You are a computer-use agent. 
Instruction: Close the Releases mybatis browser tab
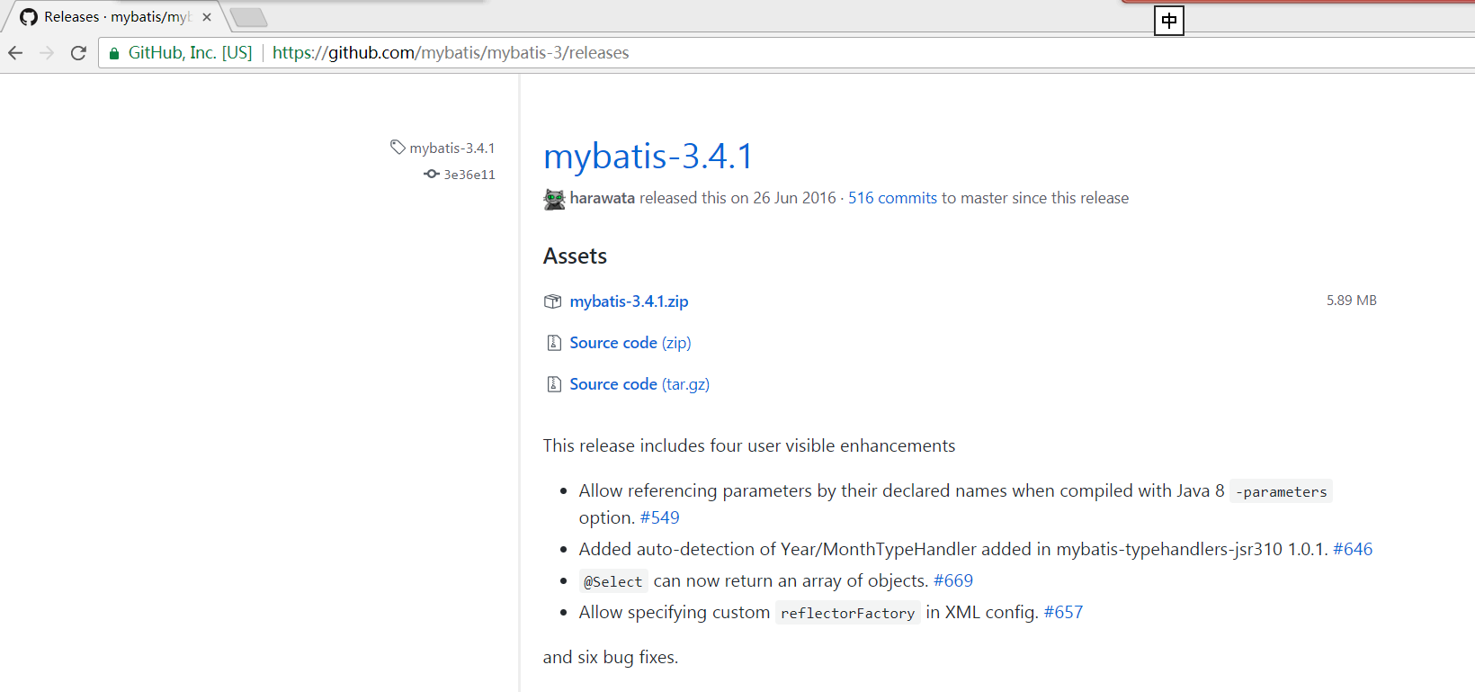207,17
